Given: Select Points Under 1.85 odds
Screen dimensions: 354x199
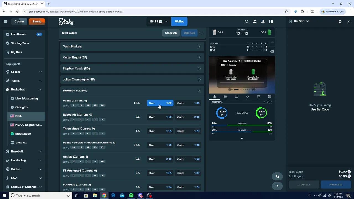Looking at the screenshot, I should pos(188,103).
